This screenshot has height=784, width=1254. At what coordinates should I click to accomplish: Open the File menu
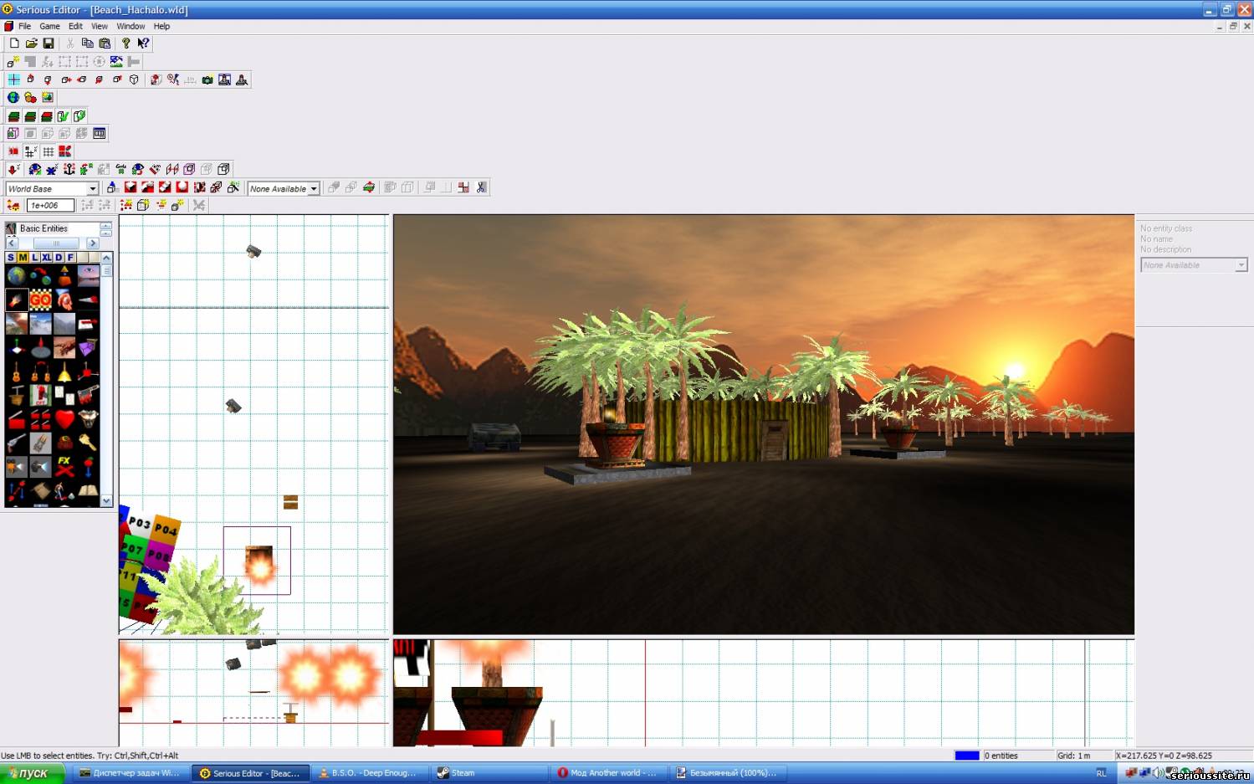coord(25,26)
